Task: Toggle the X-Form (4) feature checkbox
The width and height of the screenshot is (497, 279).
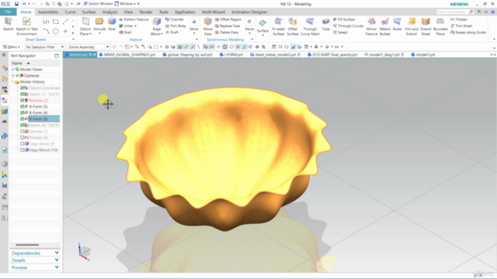Action: pyautogui.click(x=23, y=112)
